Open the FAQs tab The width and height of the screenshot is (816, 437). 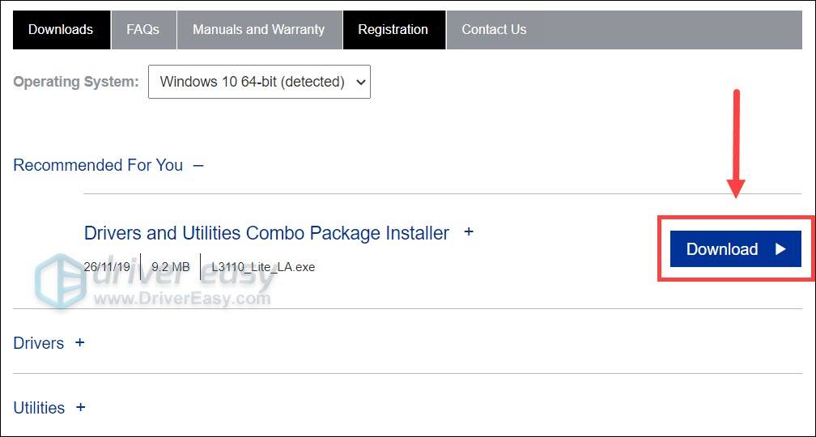pos(143,30)
